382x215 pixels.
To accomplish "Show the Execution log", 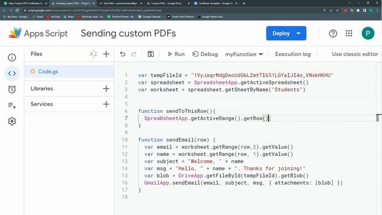I will (293, 54).
